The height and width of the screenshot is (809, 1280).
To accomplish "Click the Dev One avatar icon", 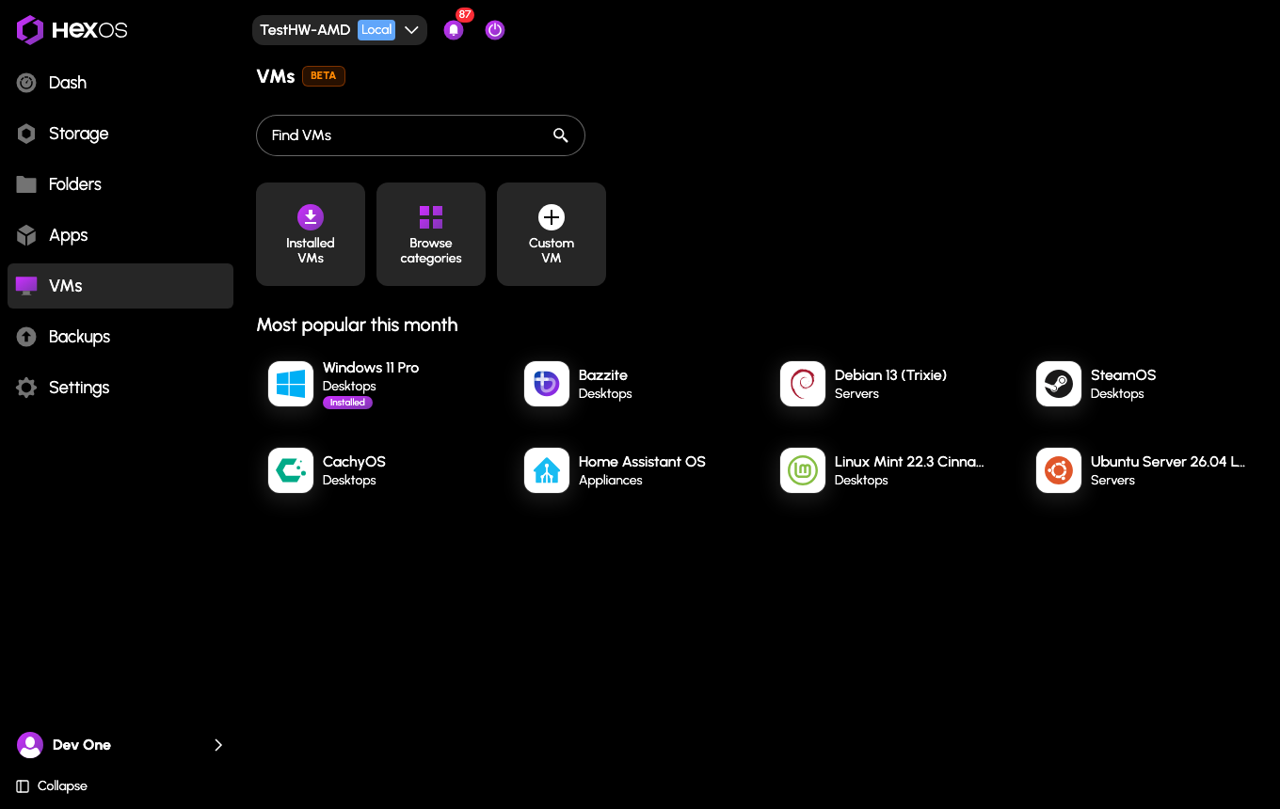I will click(30, 745).
